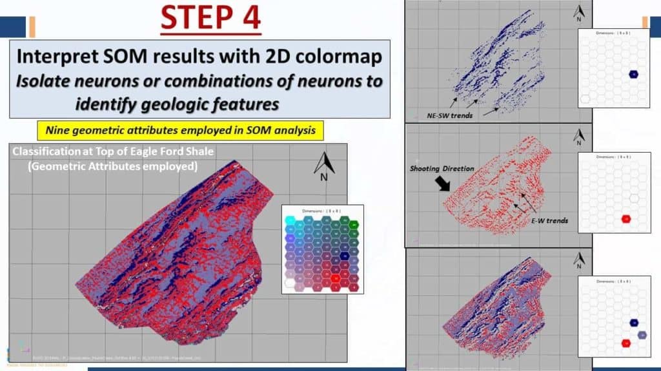Click the STEP 4 title
This screenshot has width=661, height=371.
click(x=211, y=17)
